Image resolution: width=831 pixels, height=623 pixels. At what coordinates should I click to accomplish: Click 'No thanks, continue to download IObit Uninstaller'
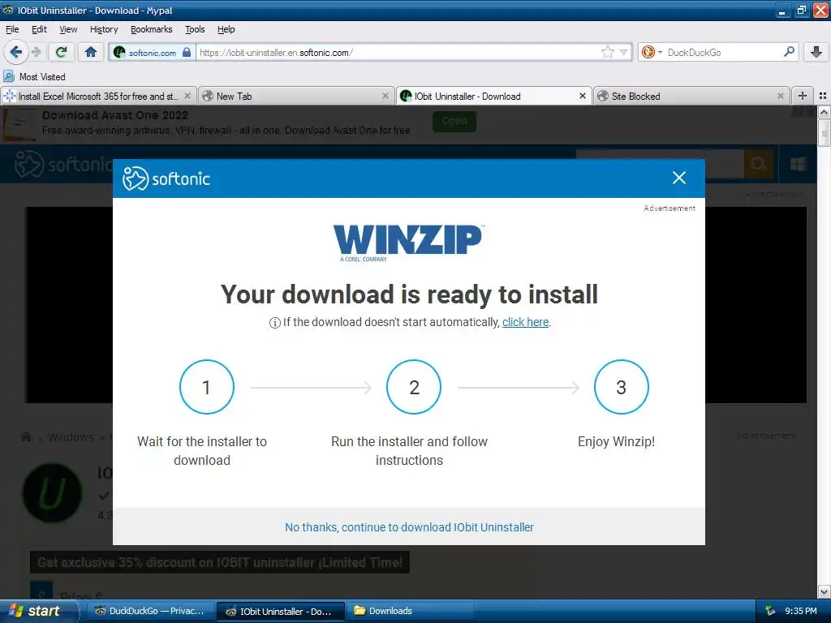click(x=409, y=527)
